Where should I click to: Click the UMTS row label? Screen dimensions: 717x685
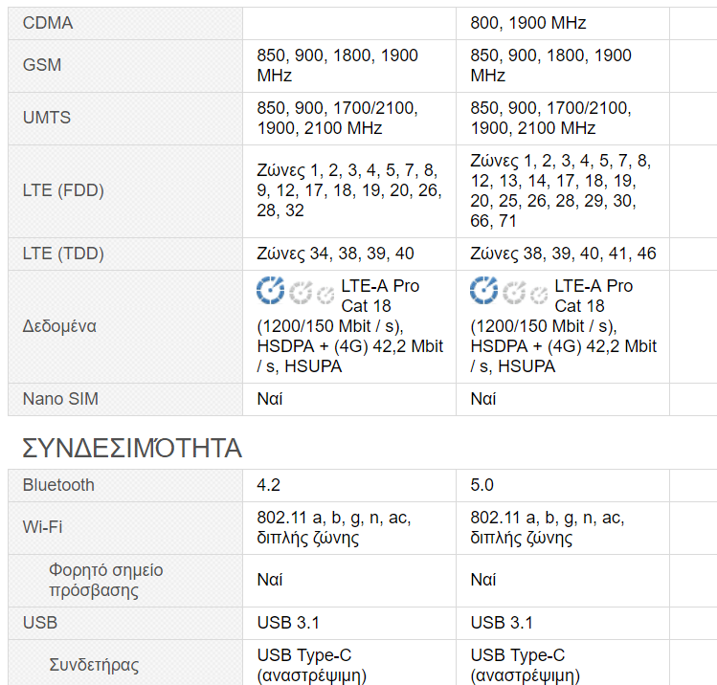click(x=47, y=118)
